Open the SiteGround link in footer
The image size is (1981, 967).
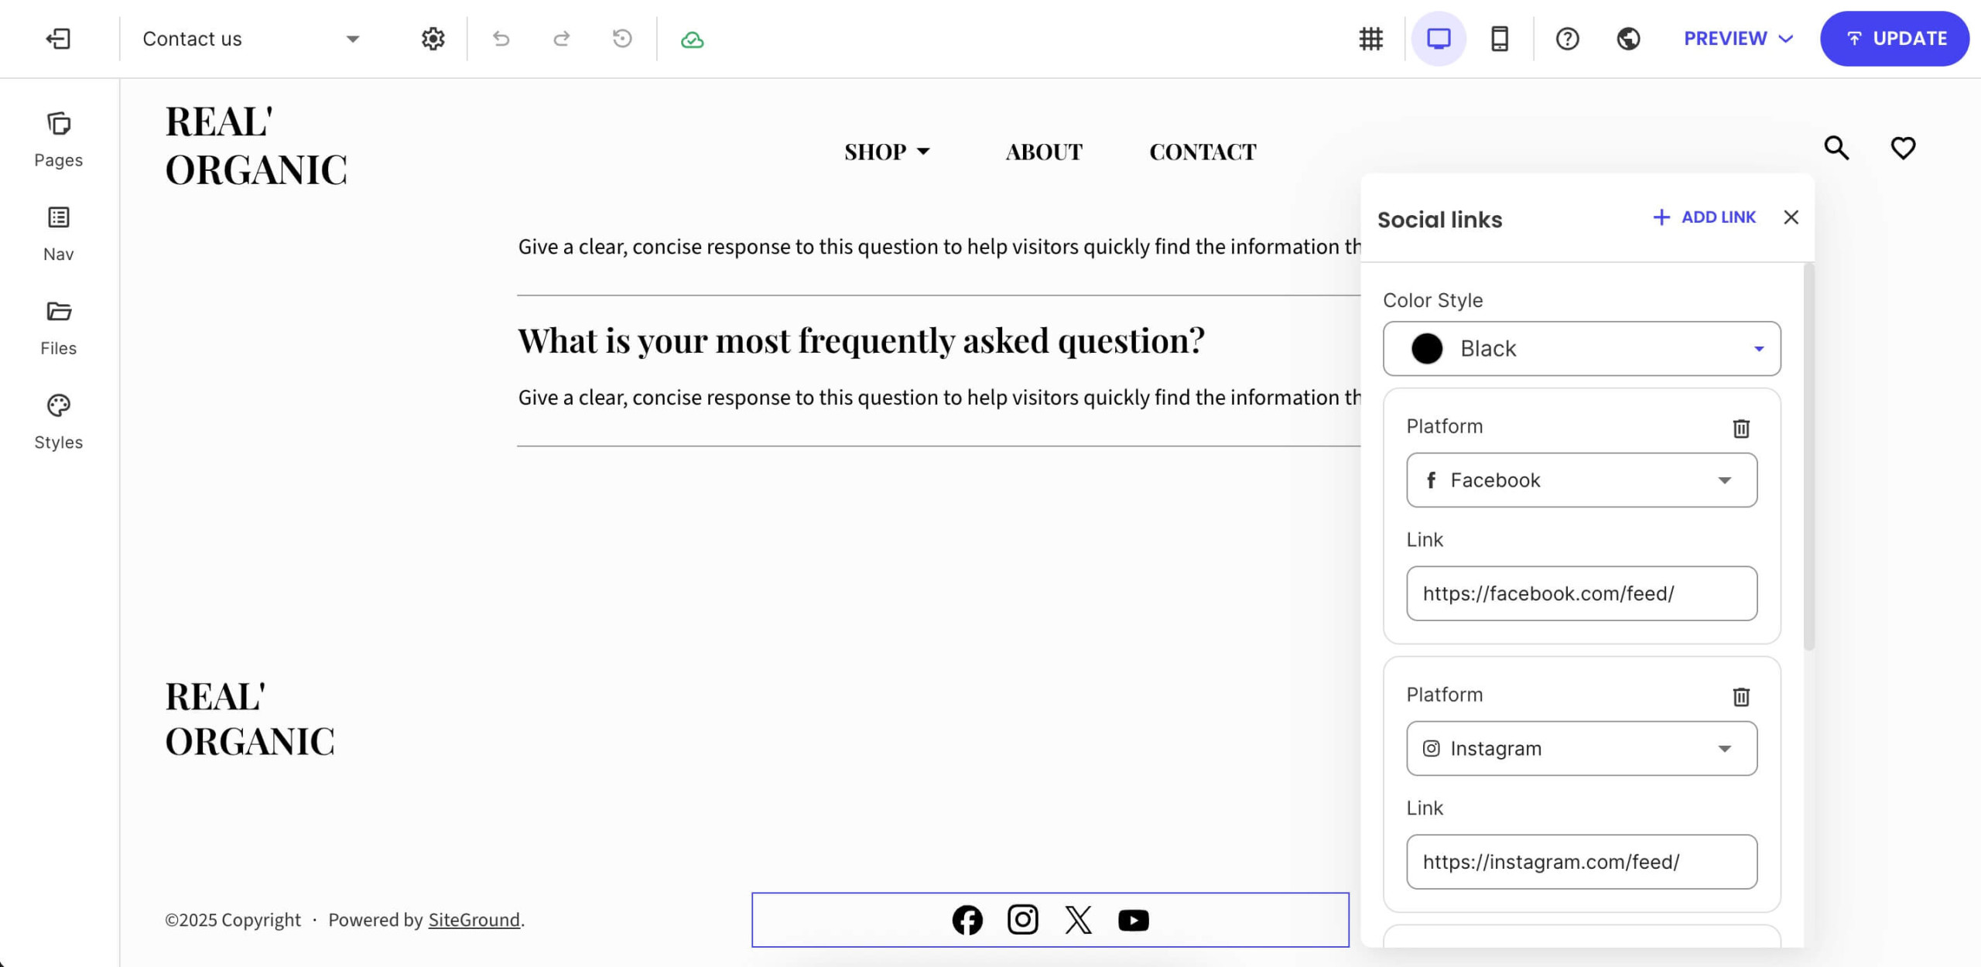[474, 920]
